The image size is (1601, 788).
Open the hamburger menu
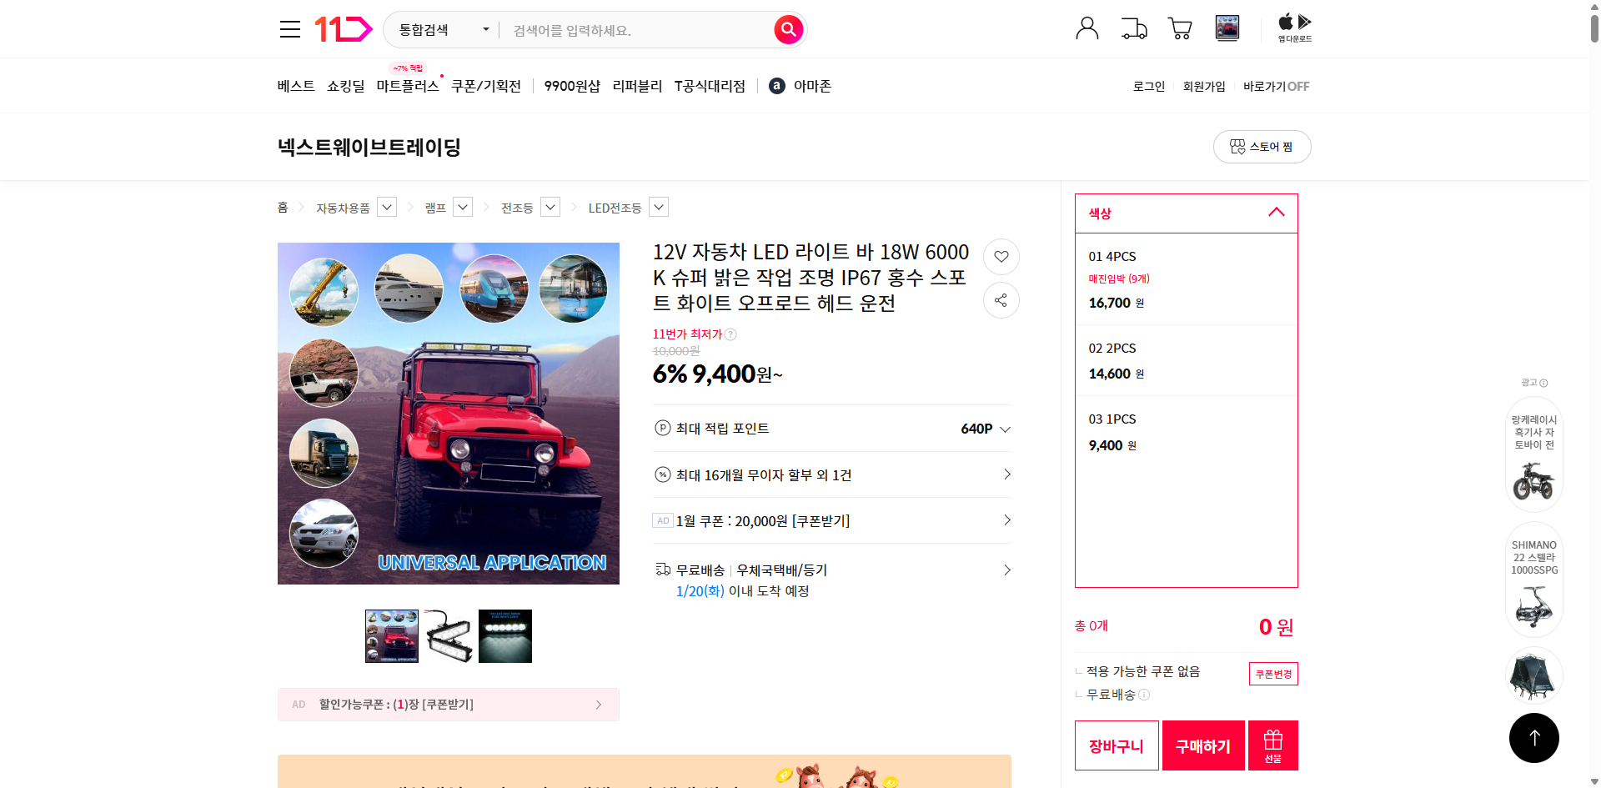click(289, 28)
